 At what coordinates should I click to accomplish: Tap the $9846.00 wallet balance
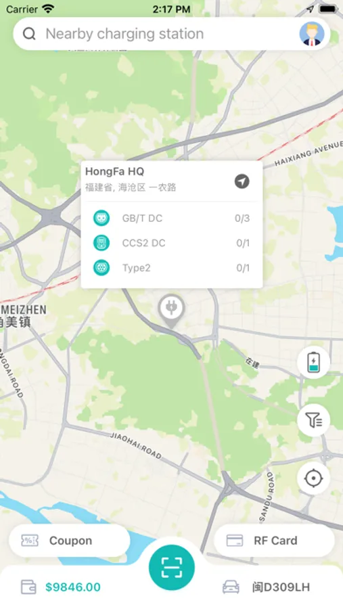coord(73,587)
